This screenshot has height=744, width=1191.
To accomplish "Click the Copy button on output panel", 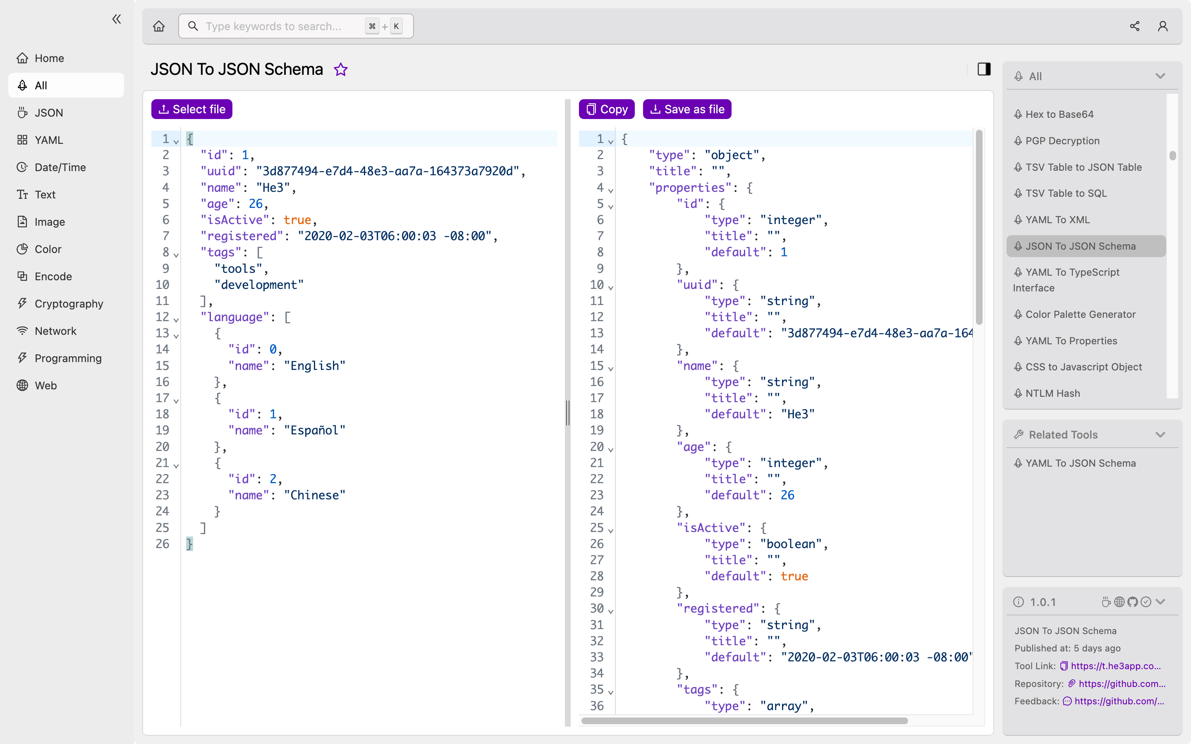I will coord(606,109).
